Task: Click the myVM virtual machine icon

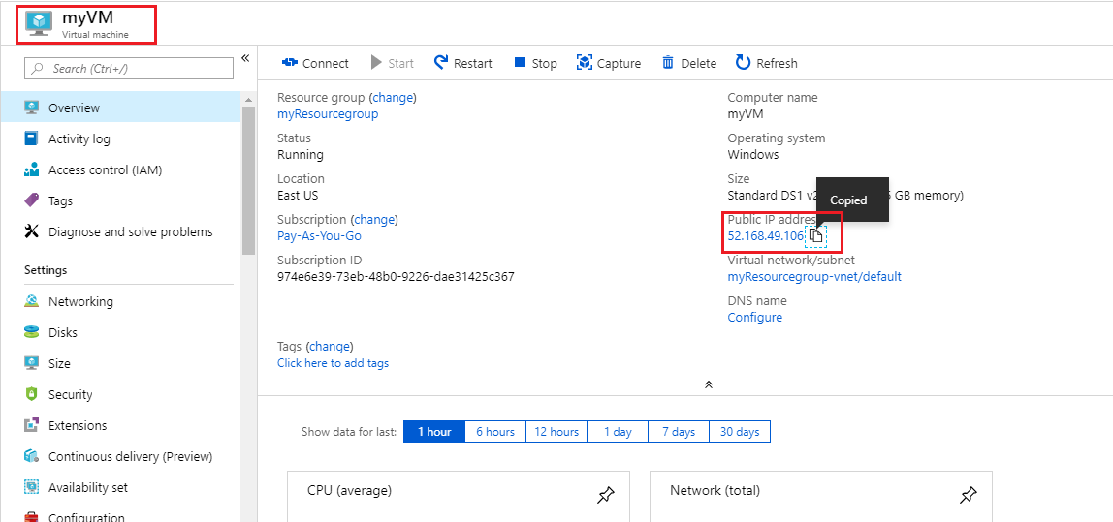Action: 39,22
